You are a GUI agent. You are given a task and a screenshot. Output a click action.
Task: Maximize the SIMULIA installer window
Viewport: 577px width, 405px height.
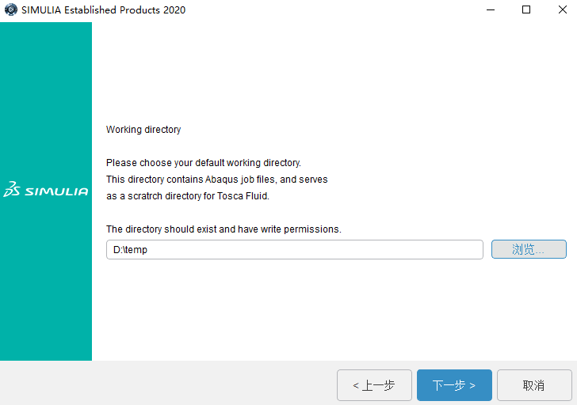pos(526,10)
